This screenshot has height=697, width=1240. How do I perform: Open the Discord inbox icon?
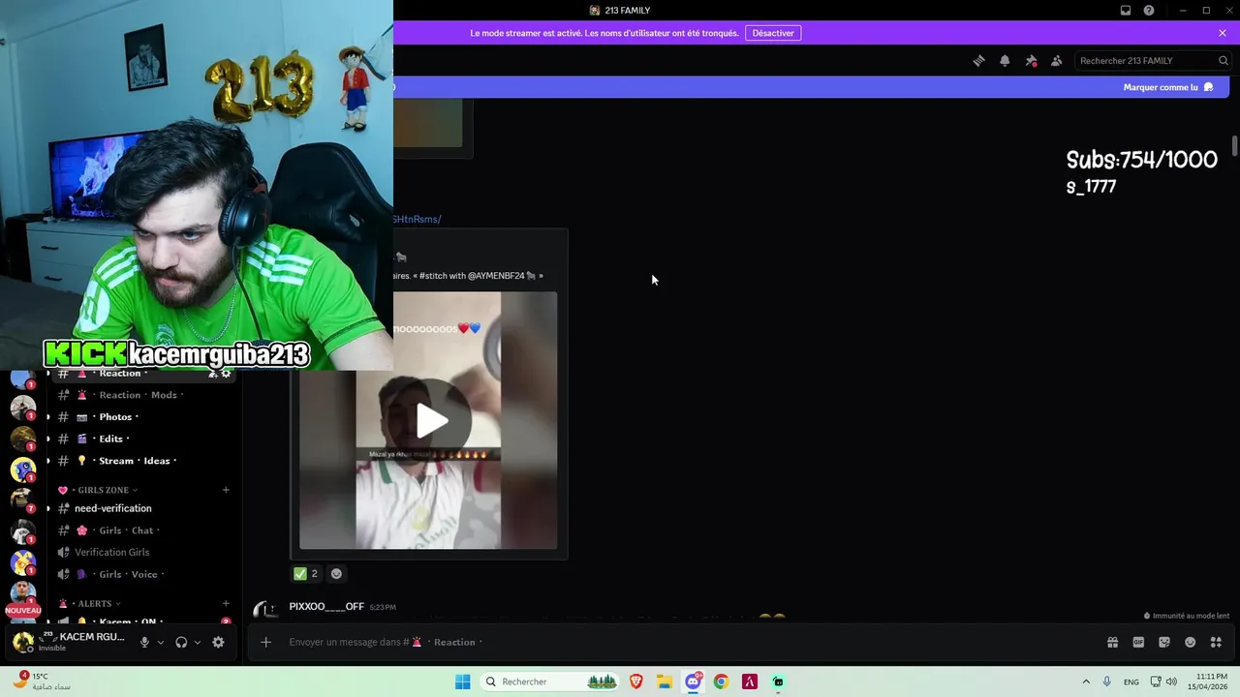[1126, 11]
